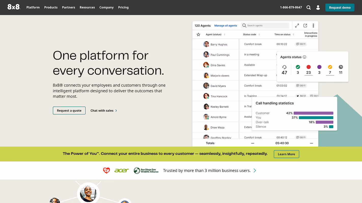Image resolution: width=362 pixels, height=203 pixels.
Task: Open the Resources menu
Action: click(87, 7)
